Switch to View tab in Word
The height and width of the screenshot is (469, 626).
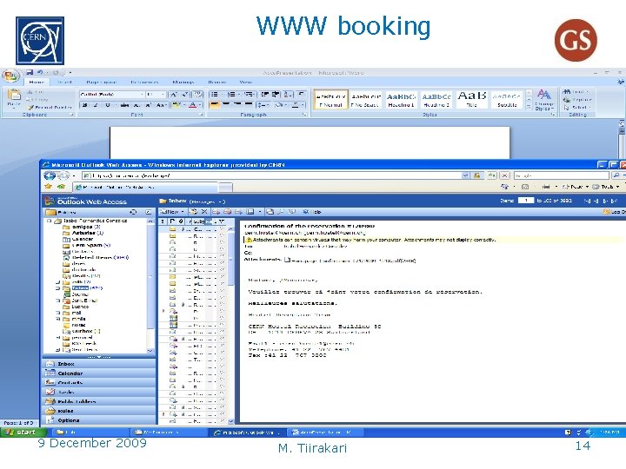[x=245, y=83]
